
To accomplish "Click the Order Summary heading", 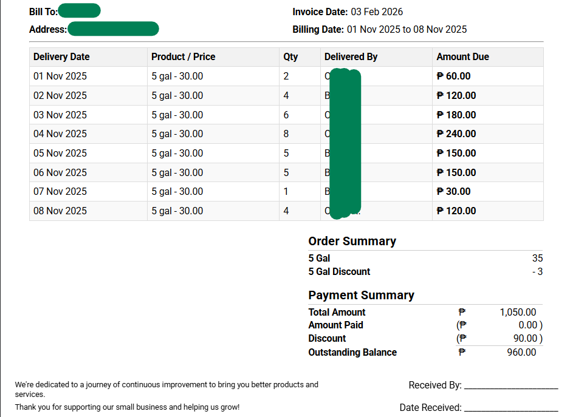I will point(352,242).
